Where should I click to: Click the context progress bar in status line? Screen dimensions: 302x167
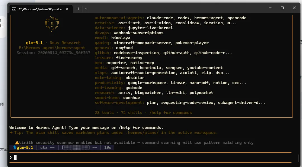pos(76,147)
